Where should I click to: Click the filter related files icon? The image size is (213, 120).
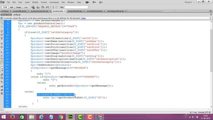pos(211,15)
